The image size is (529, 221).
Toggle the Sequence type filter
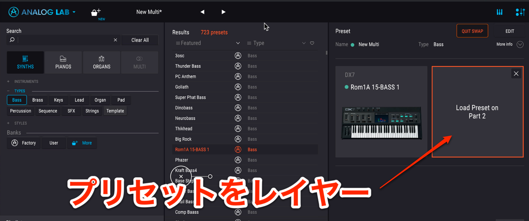tap(48, 111)
